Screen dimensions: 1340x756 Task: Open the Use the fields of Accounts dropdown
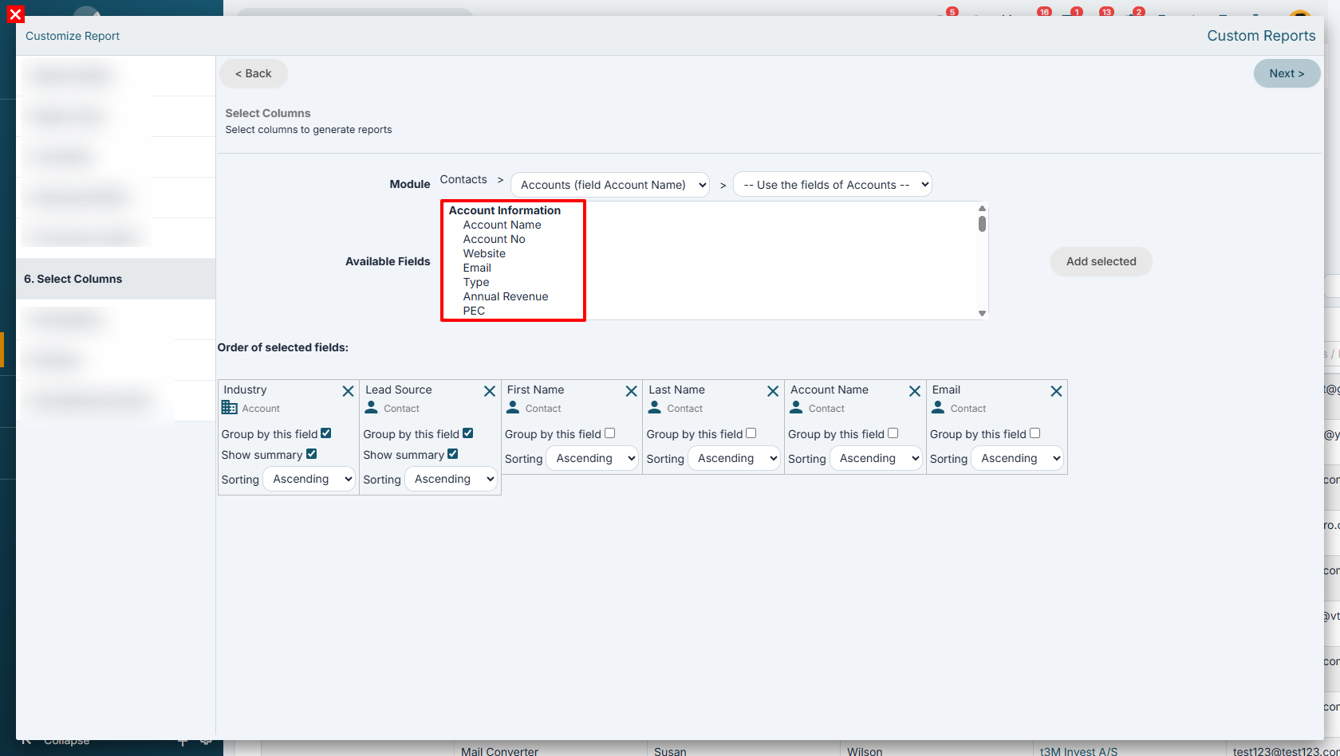click(833, 185)
